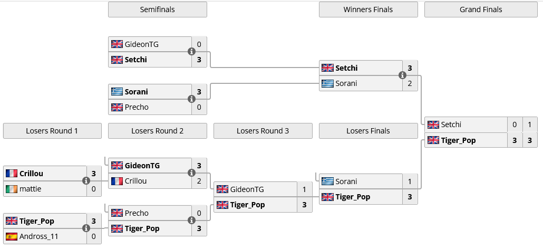The width and height of the screenshot is (543, 249).
Task: Click Precho's name in the Semifinals
Action: point(137,107)
